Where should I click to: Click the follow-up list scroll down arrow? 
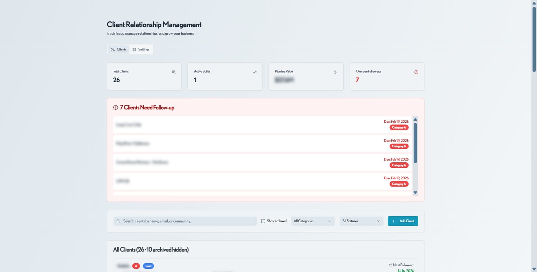point(415,193)
